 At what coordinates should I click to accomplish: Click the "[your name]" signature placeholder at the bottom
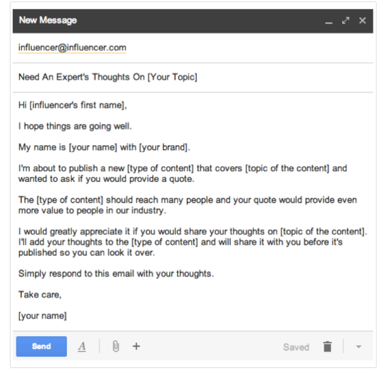pyautogui.click(x=43, y=315)
